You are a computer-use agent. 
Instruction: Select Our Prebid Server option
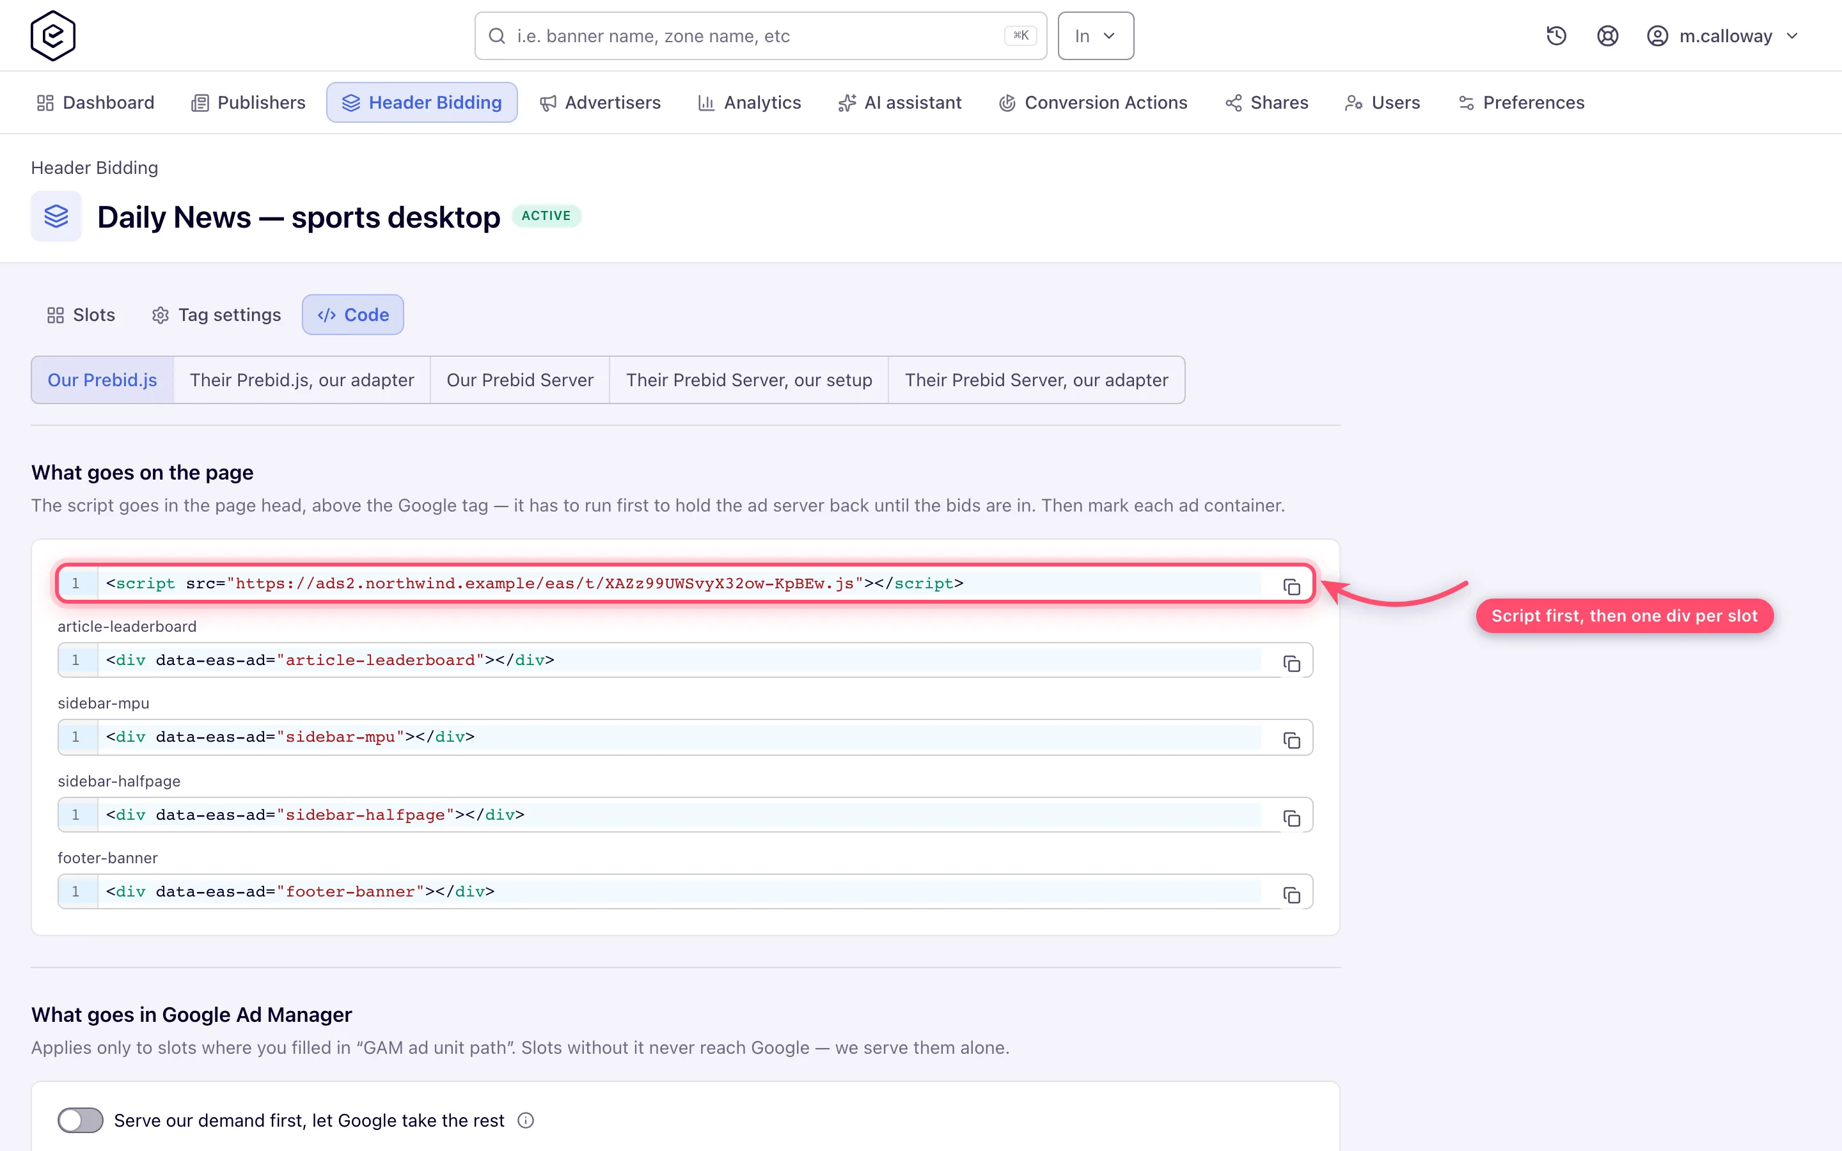[x=520, y=380]
